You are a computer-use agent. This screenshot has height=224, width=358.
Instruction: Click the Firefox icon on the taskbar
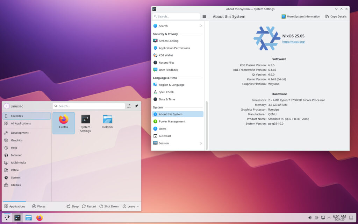[40, 218]
